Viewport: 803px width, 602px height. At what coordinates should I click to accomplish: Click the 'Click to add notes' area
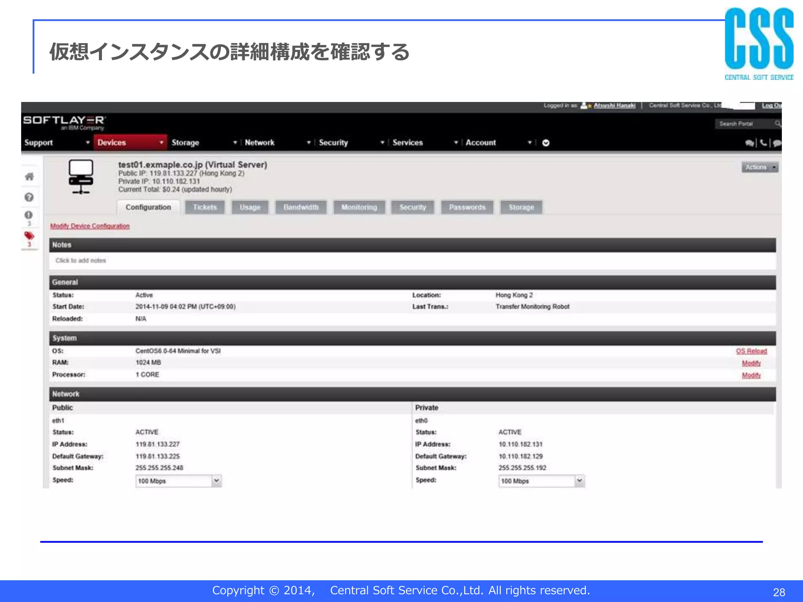pyautogui.click(x=81, y=261)
